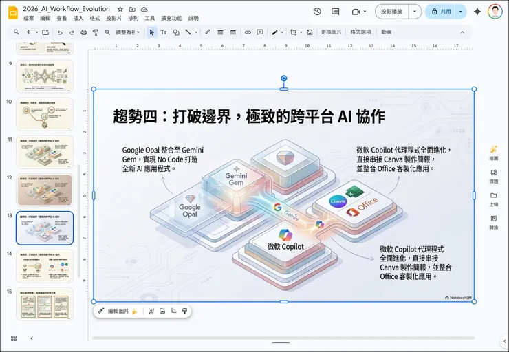Click the border color pencil icon
The image size is (509, 352).
tap(208, 32)
